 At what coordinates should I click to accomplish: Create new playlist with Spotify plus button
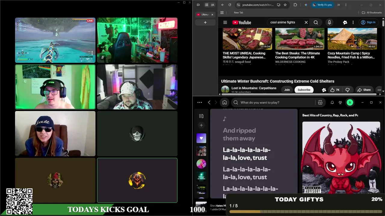click(201, 125)
